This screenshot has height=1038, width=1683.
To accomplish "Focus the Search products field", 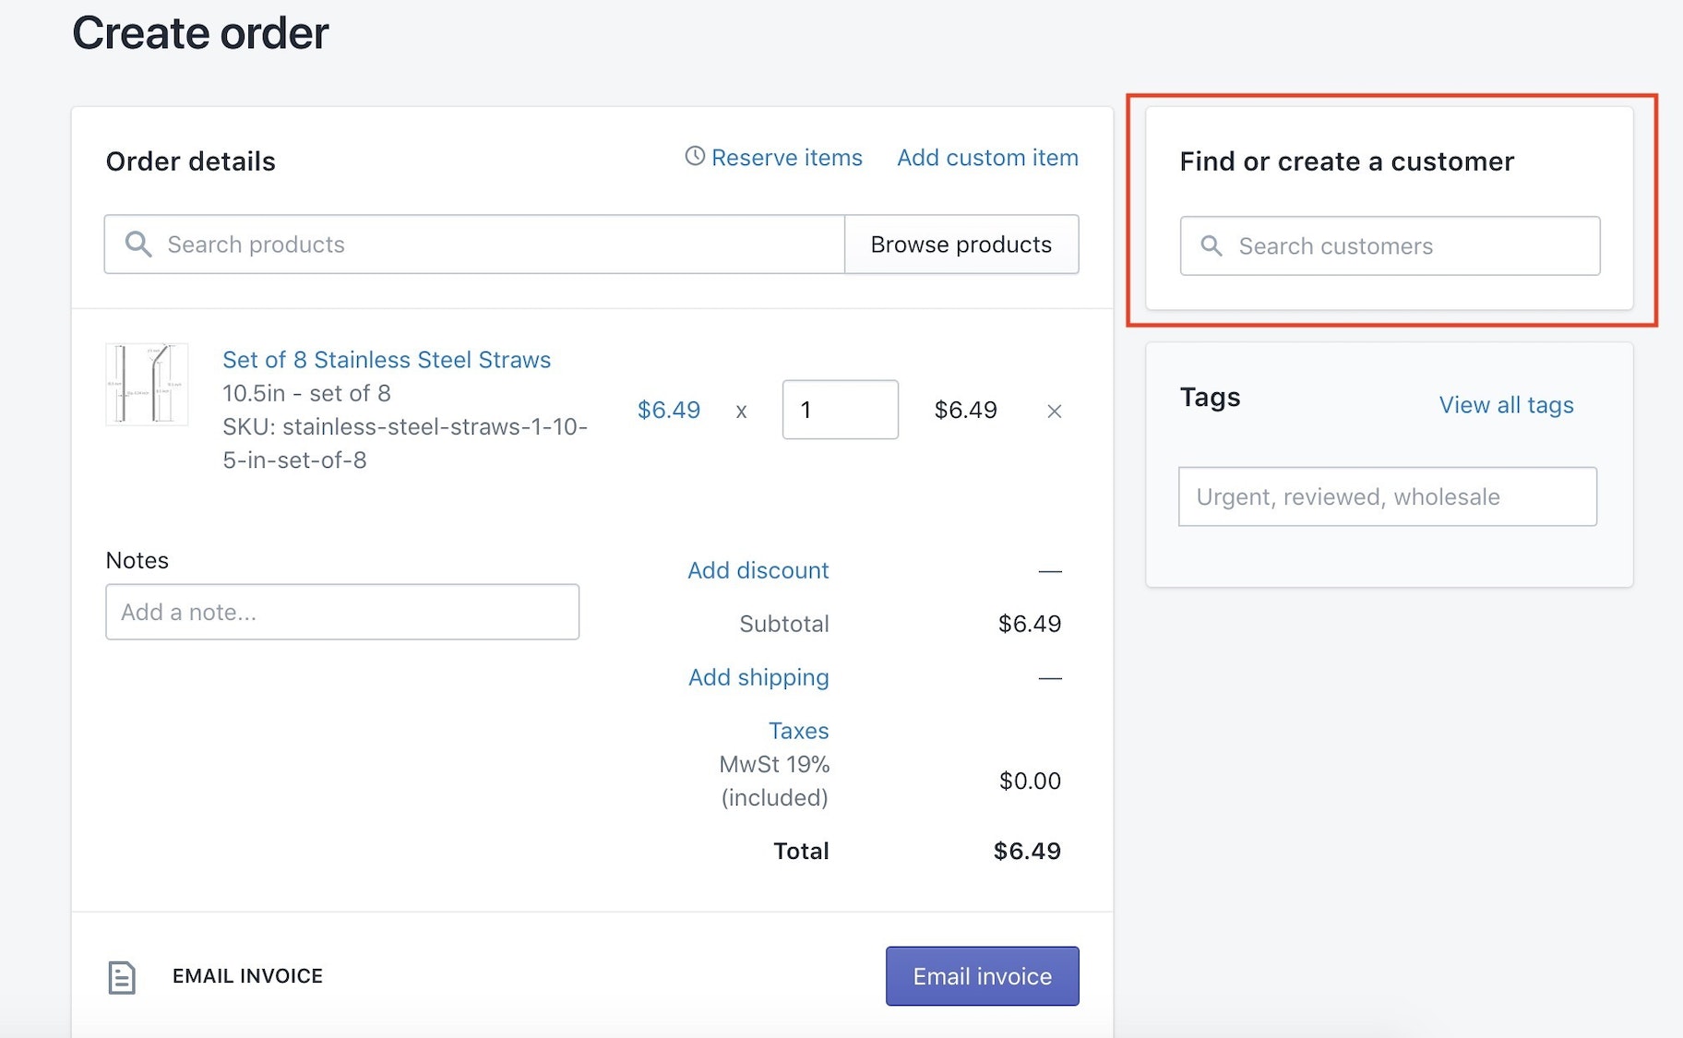I will (x=498, y=245).
